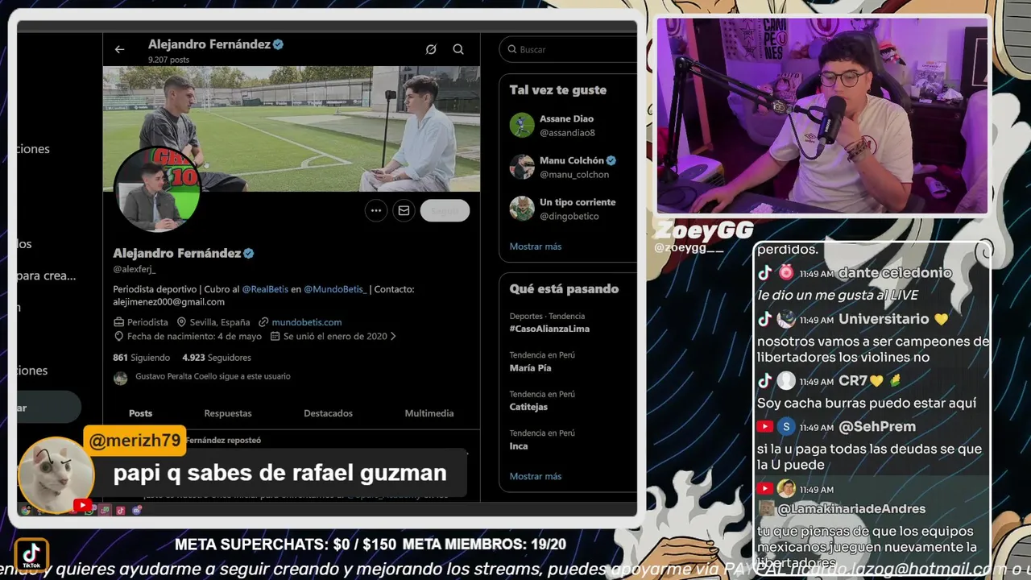This screenshot has width=1031, height=580.
Task: Switch to the Multimedia tab
Action: (x=429, y=413)
